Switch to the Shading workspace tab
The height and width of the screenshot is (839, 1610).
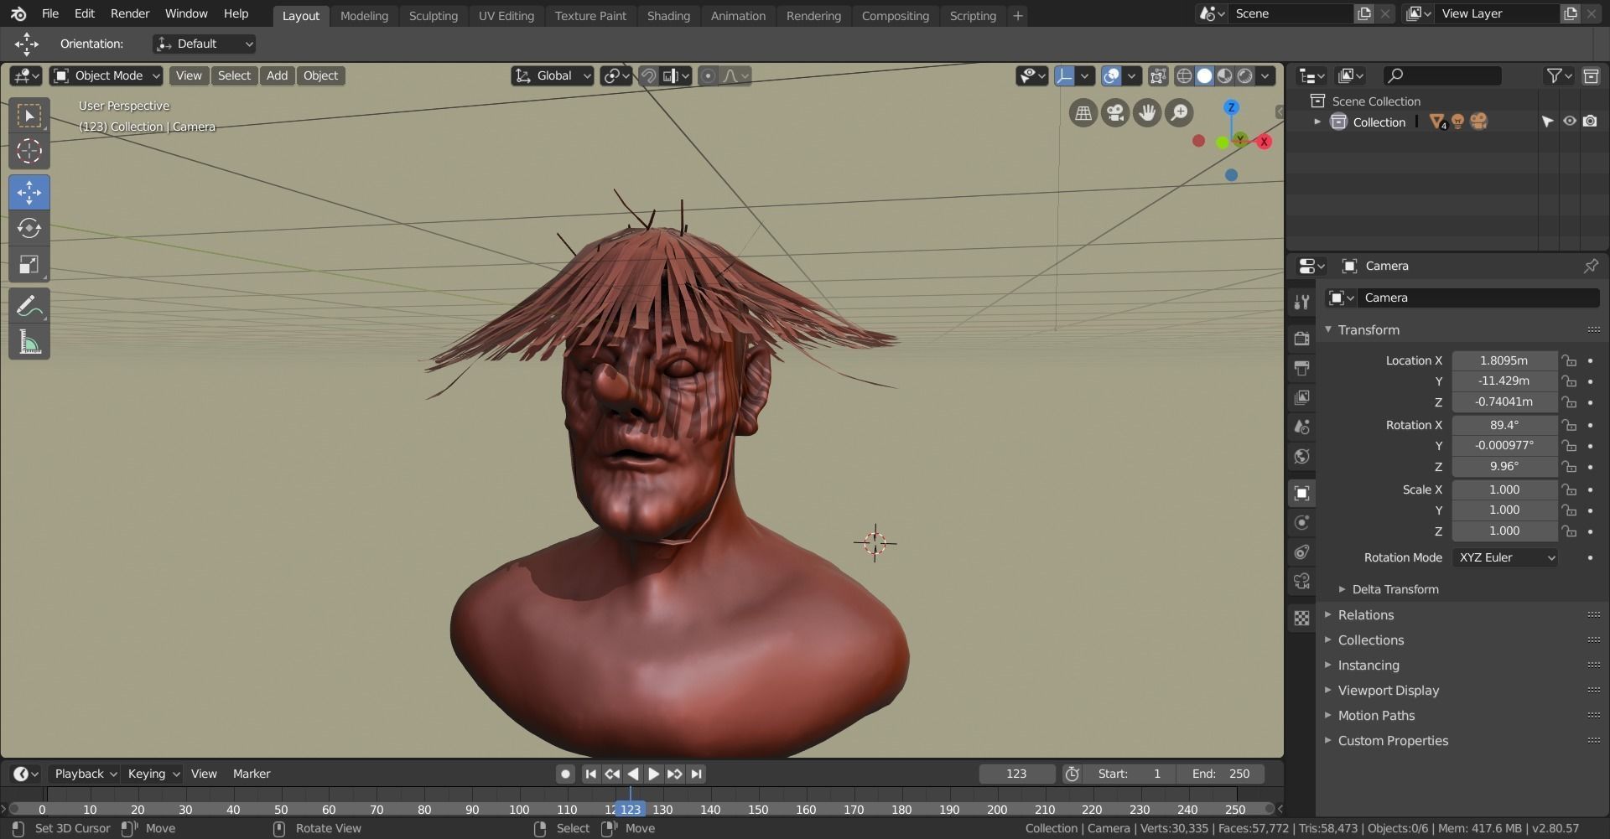[668, 16]
